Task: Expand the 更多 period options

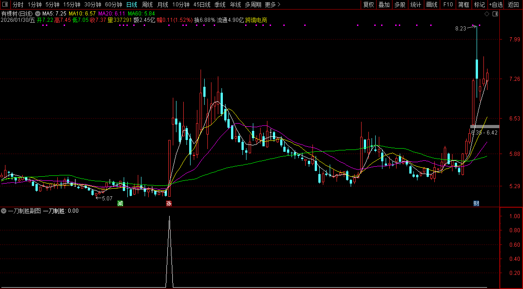Action: coord(272,5)
